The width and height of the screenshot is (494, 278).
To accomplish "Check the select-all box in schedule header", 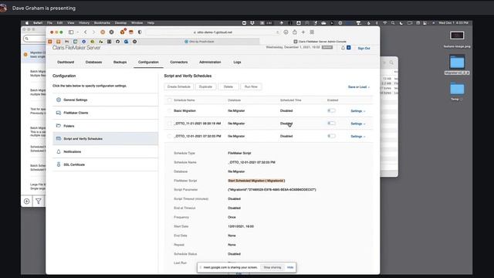I will pyautogui.click(x=170, y=100).
